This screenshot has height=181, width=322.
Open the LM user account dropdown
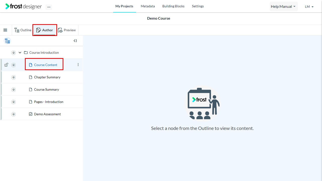(x=309, y=7)
